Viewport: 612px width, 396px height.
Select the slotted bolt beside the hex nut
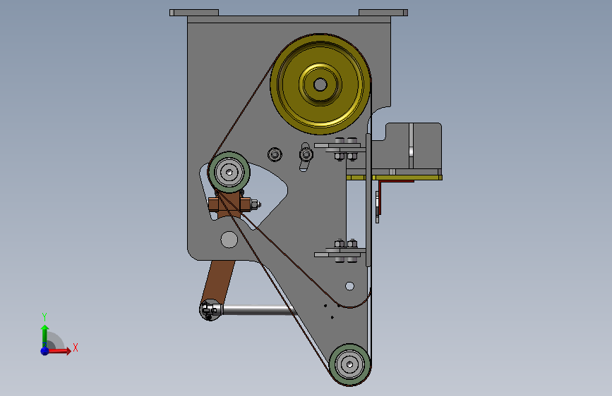[306, 156]
